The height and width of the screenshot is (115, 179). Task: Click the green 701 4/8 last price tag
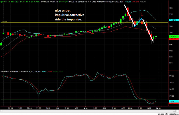coord(174,37)
